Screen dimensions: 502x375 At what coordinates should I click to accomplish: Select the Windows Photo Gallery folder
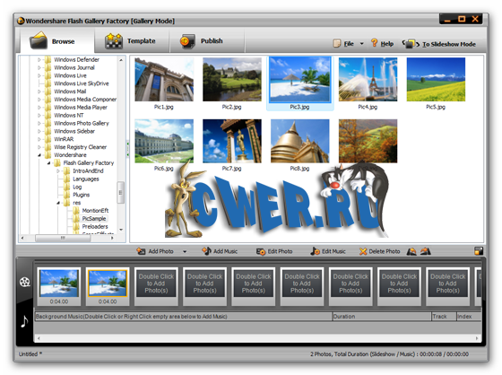(x=82, y=123)
